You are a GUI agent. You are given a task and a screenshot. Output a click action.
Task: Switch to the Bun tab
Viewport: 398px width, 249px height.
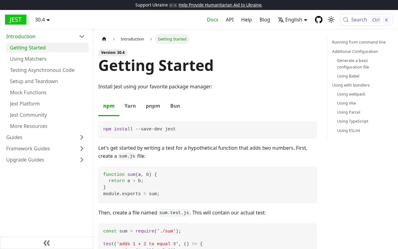(175, 106)
